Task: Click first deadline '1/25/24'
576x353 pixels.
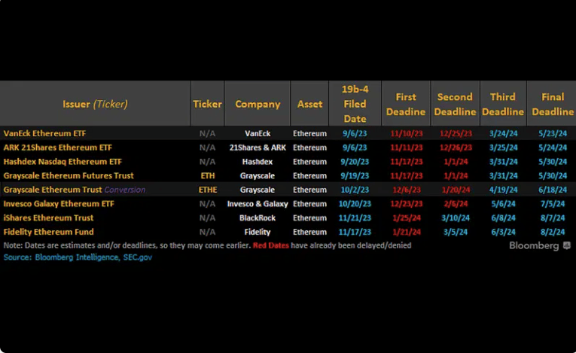Action: click(x=407, y=218)
